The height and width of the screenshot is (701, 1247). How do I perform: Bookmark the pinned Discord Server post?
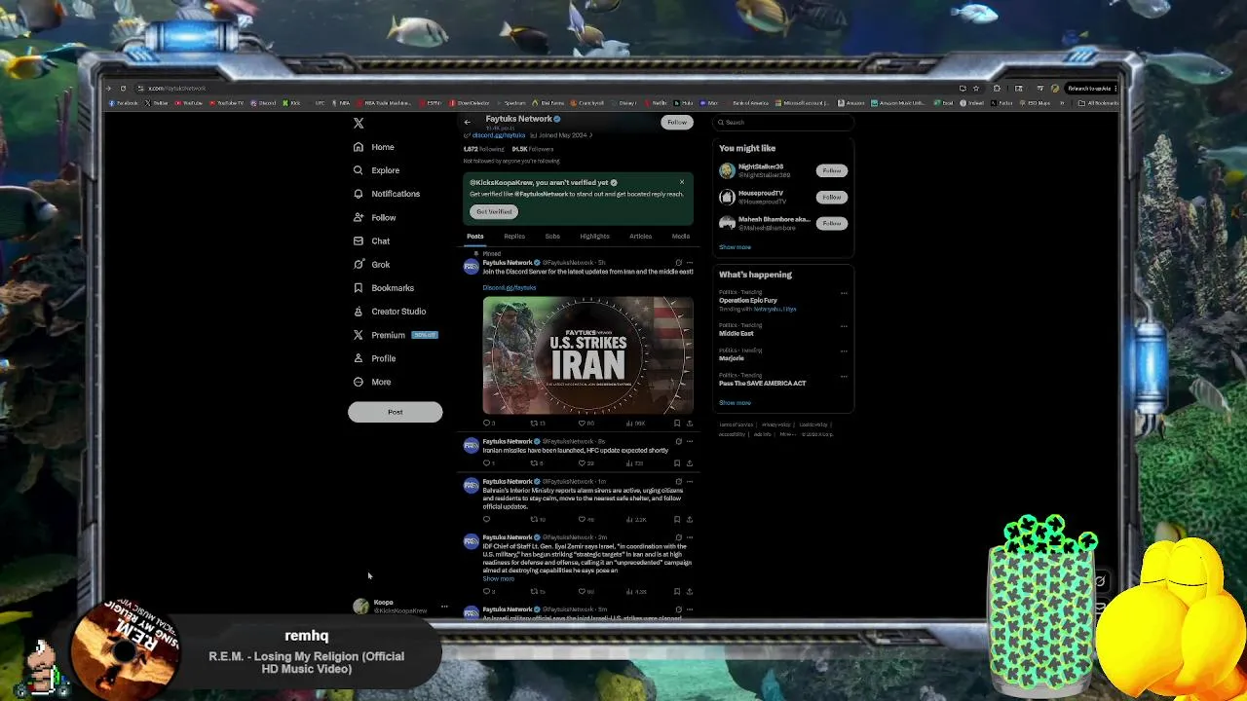pos(677,424)
